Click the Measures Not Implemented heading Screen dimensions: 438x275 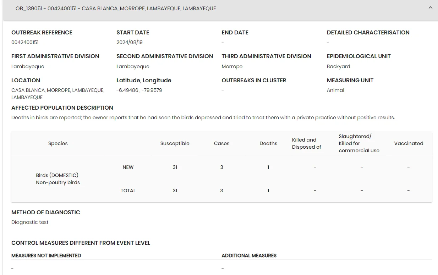click(x=46, y=255)
